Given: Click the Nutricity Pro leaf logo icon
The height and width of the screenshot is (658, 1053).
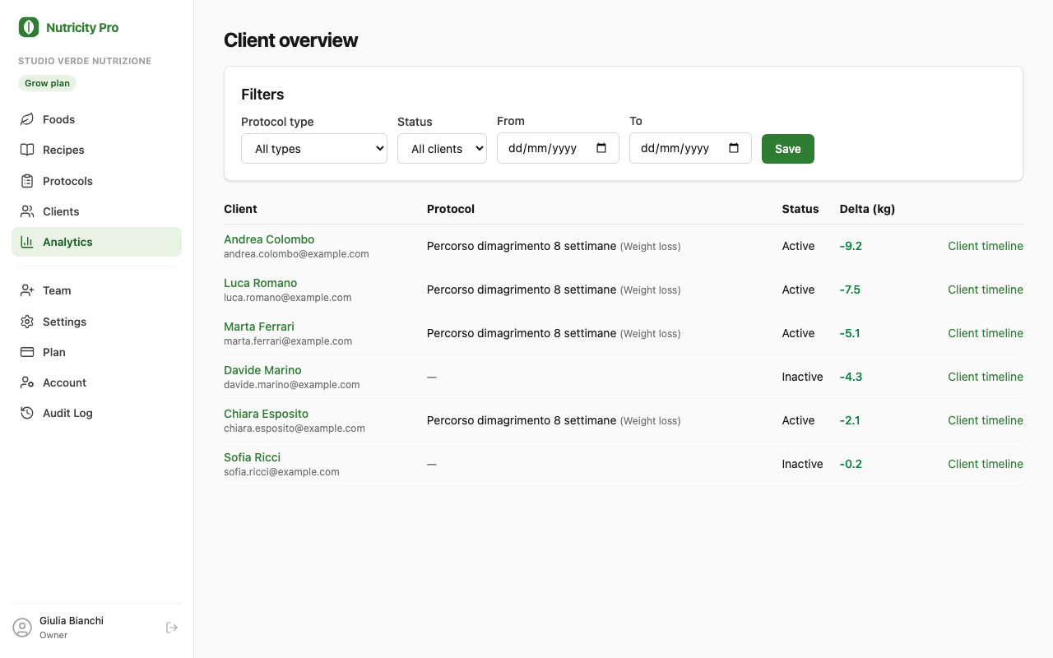Looking at the screenshot, I should (x=29, y=27).
